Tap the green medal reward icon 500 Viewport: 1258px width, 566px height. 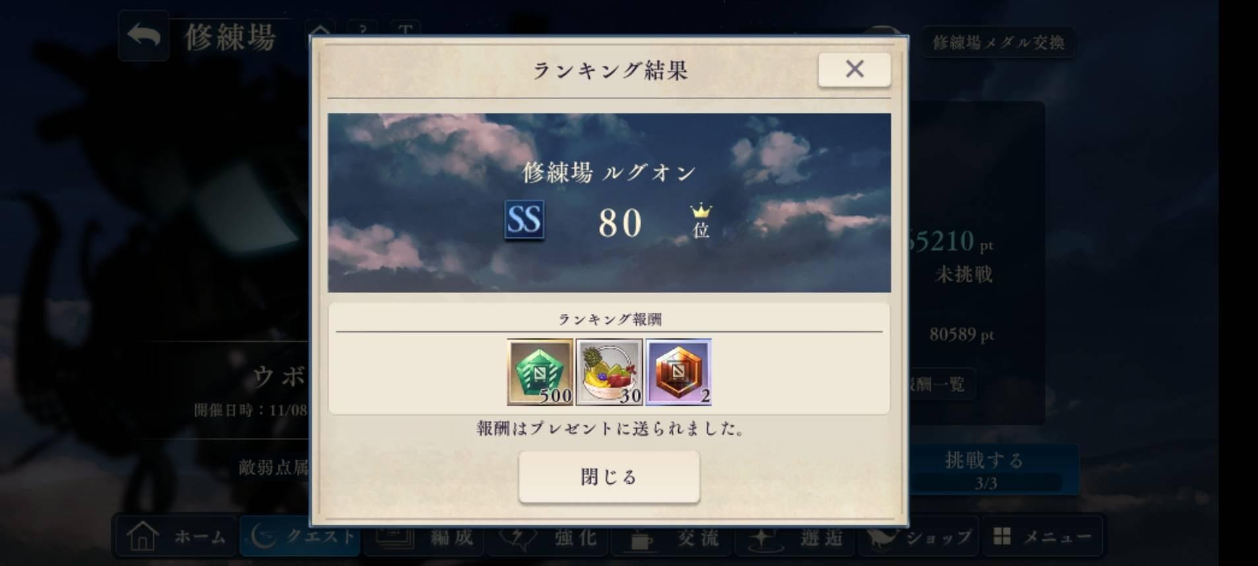point(540,372)
